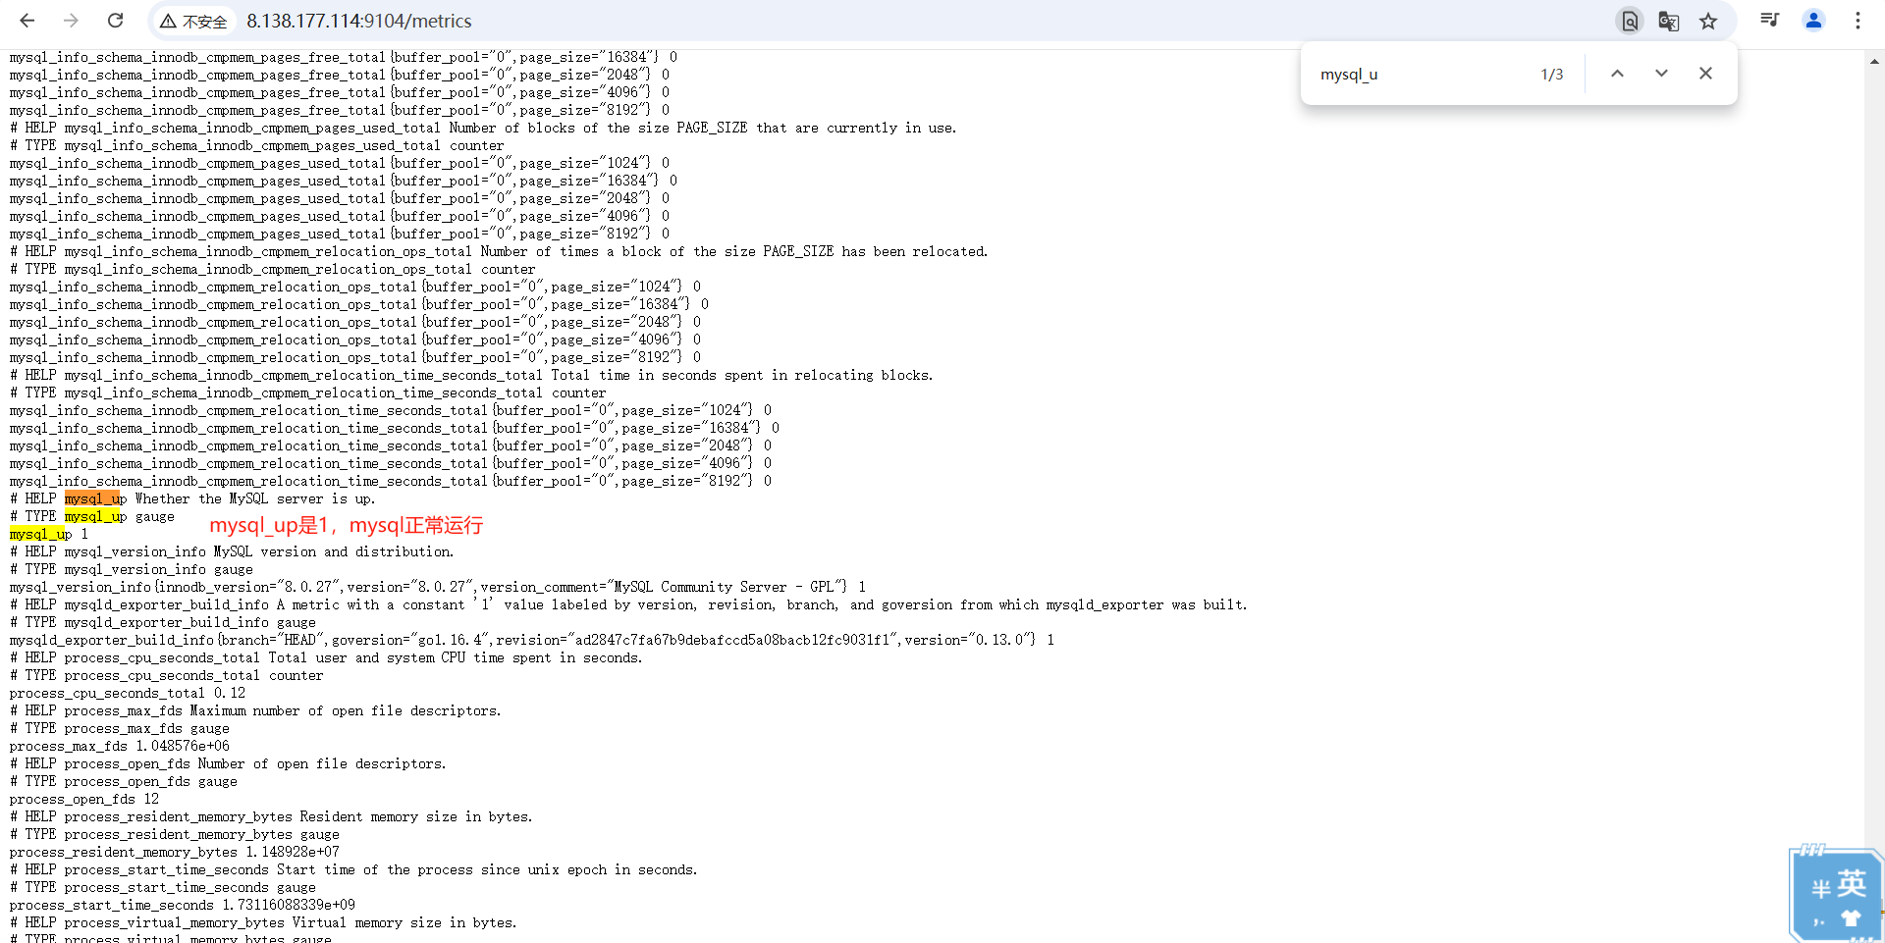Click the '# HELP process_max_fds Maximum number of open file descriptors.' line

[255, 711]
